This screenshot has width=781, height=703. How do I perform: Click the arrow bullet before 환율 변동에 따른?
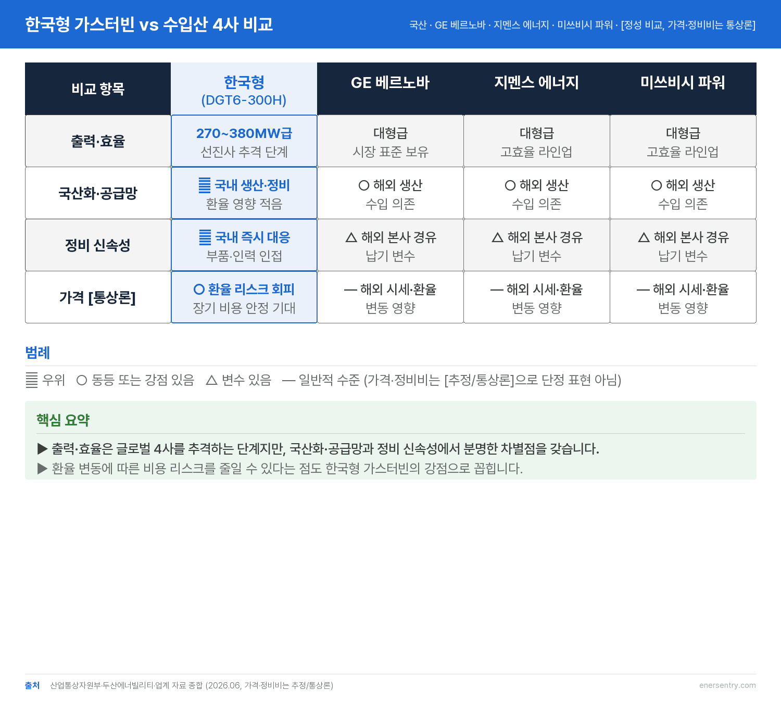(43, 469)
